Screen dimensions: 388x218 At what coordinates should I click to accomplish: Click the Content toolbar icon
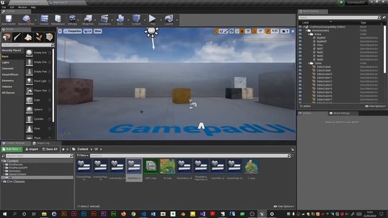44,19
